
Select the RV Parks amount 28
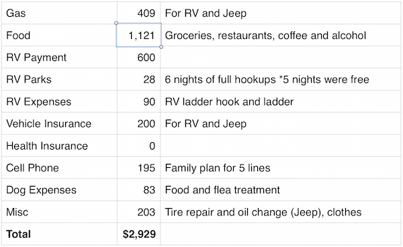tap(139, 79)
